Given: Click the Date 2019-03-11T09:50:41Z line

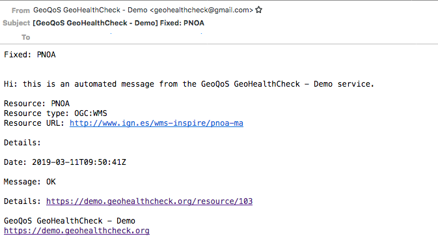Looking at the screenshot, I should 65,162.
